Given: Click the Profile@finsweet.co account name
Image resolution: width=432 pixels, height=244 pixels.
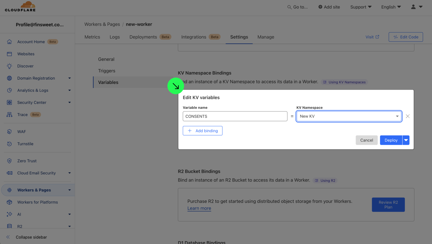Looking at the screenshot, I should 40,25.
